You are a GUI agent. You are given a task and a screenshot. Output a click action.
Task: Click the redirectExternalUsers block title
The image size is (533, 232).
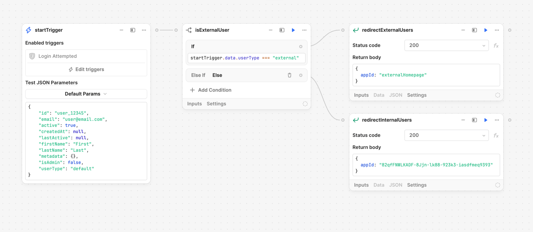pyautogui.click(x=387, y=30)
